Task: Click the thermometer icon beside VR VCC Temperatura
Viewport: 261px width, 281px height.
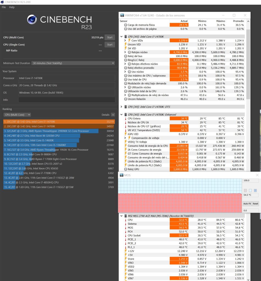Action: coord(126,130)
